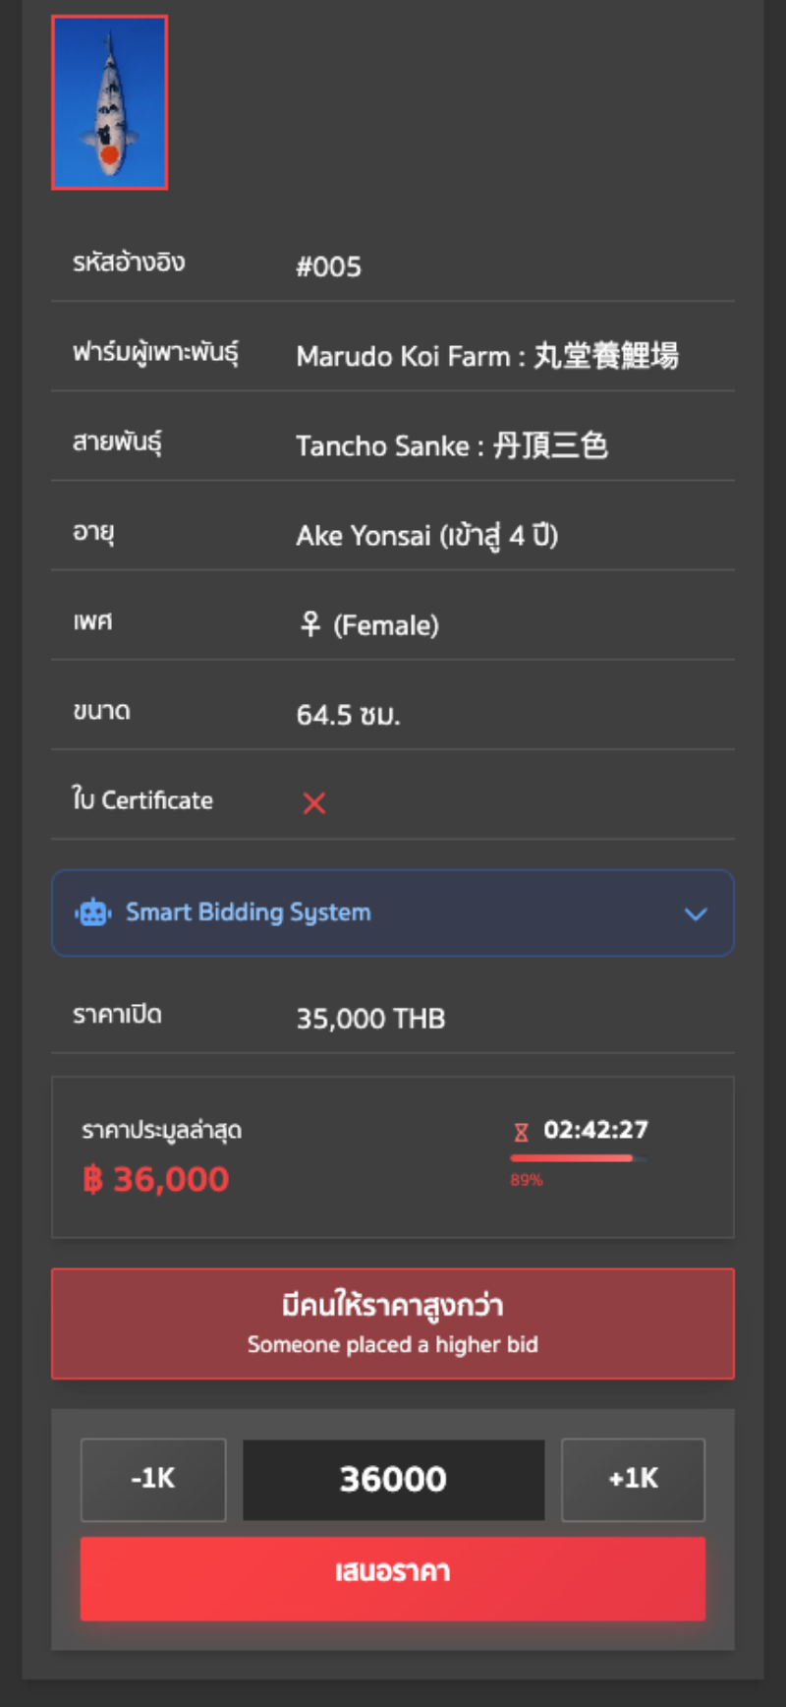
Task: Open the koi fish thumbnail image
Action: [109, 102]
